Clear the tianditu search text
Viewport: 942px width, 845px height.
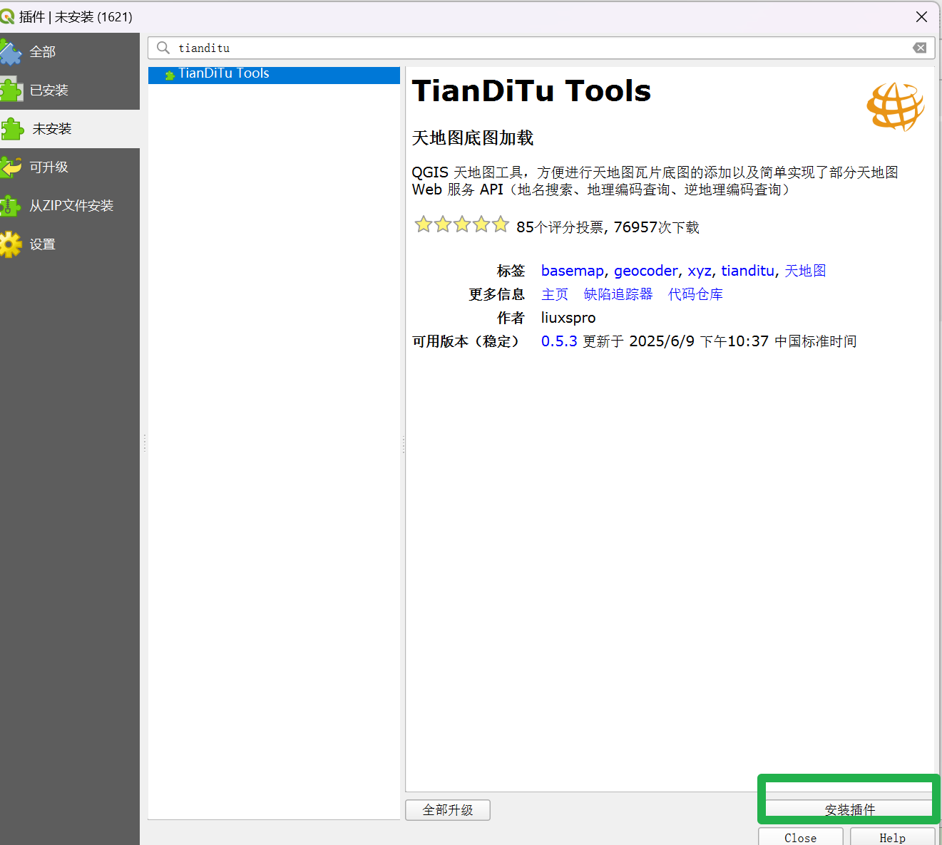[x=920, y=48]
